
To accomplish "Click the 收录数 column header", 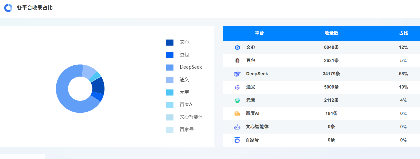I will 331,33.
